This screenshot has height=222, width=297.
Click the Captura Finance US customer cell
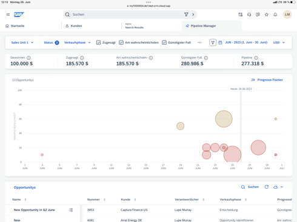[134, 210]
